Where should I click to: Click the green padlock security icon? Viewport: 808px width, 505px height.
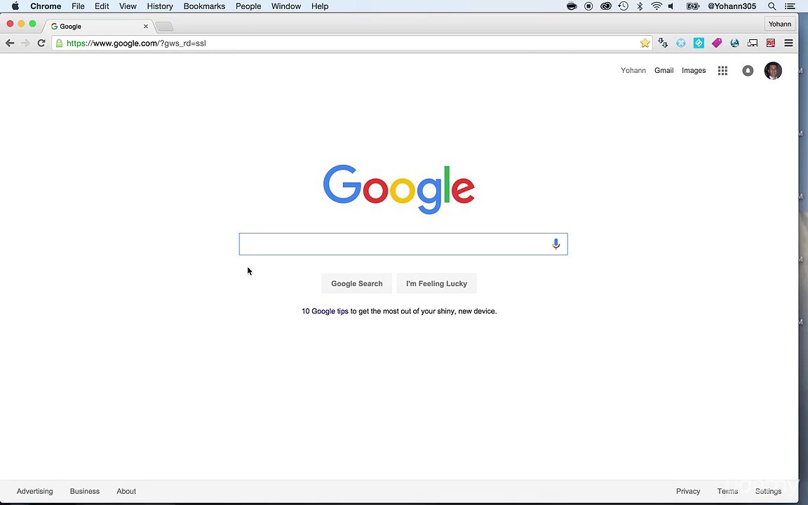pos(59,43)
